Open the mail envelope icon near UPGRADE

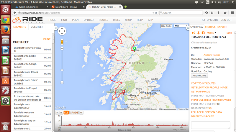click(203, 20)
